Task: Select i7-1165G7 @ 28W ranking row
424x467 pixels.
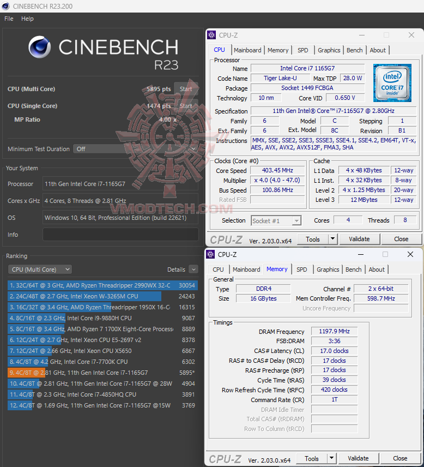Action: pyautogui.click(x=102, y=384)
